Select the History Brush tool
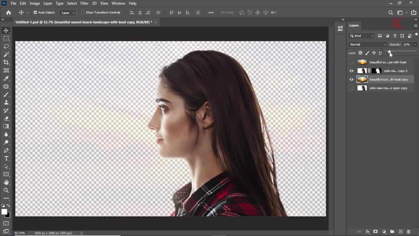Viewport: 419px width, 236px height. (x=6, y=110)
